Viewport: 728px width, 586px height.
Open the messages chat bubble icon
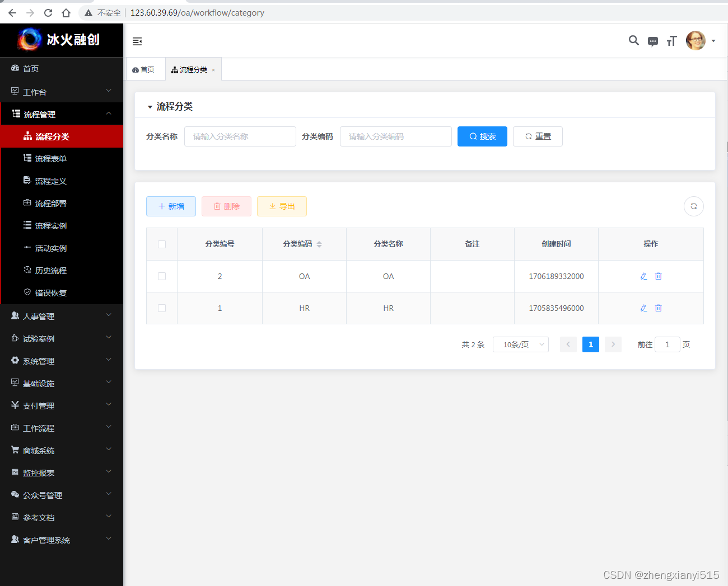coord(653,41)
